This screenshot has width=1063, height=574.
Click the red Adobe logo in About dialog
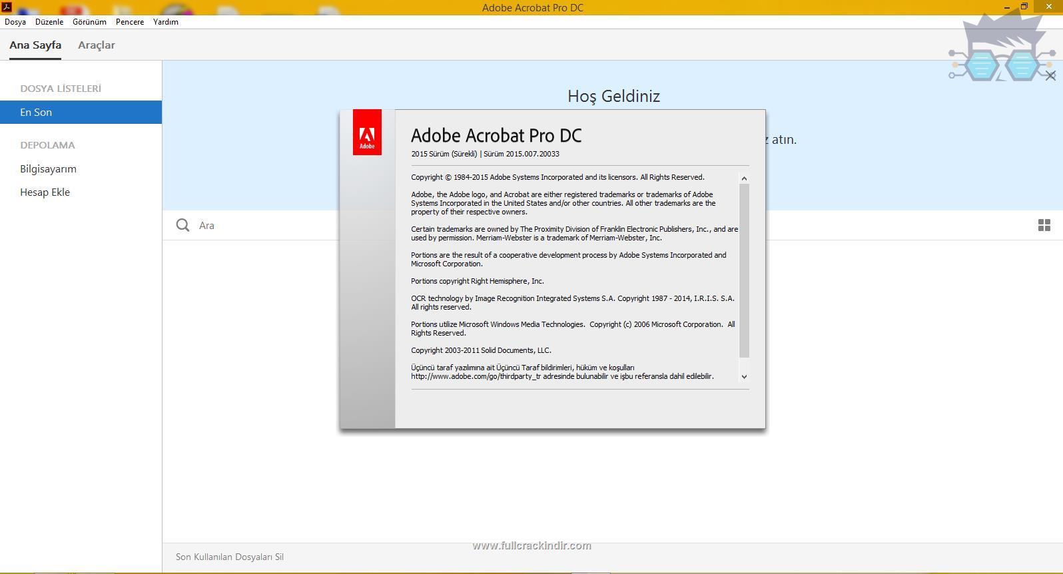367,132
